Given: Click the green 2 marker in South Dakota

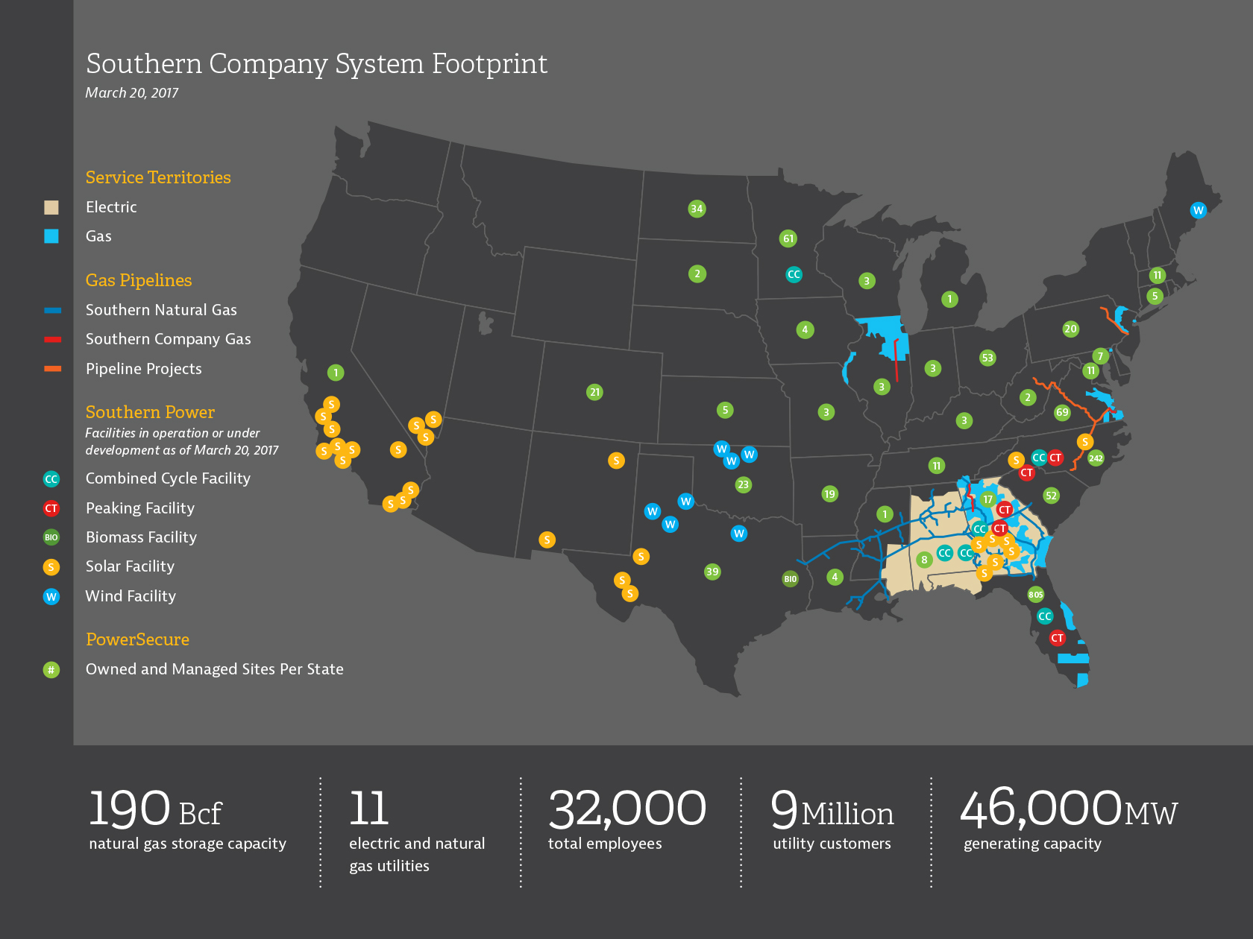Looking at the screenshot, I should coord(697,274).
